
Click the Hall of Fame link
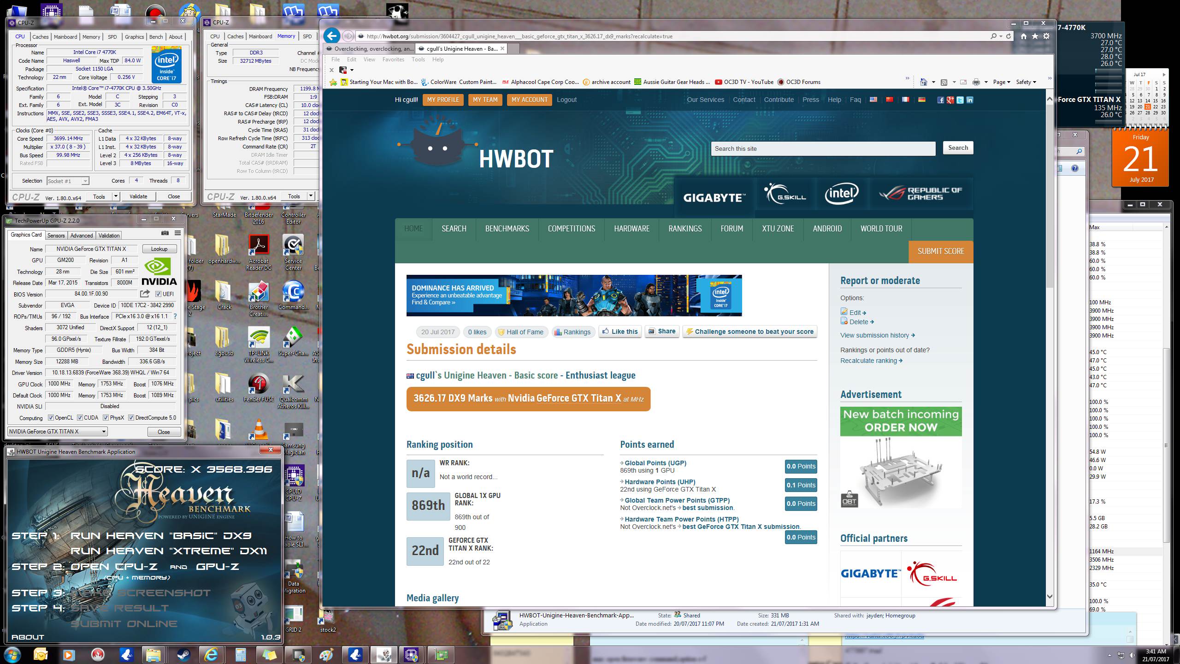(x=521, y=332)
